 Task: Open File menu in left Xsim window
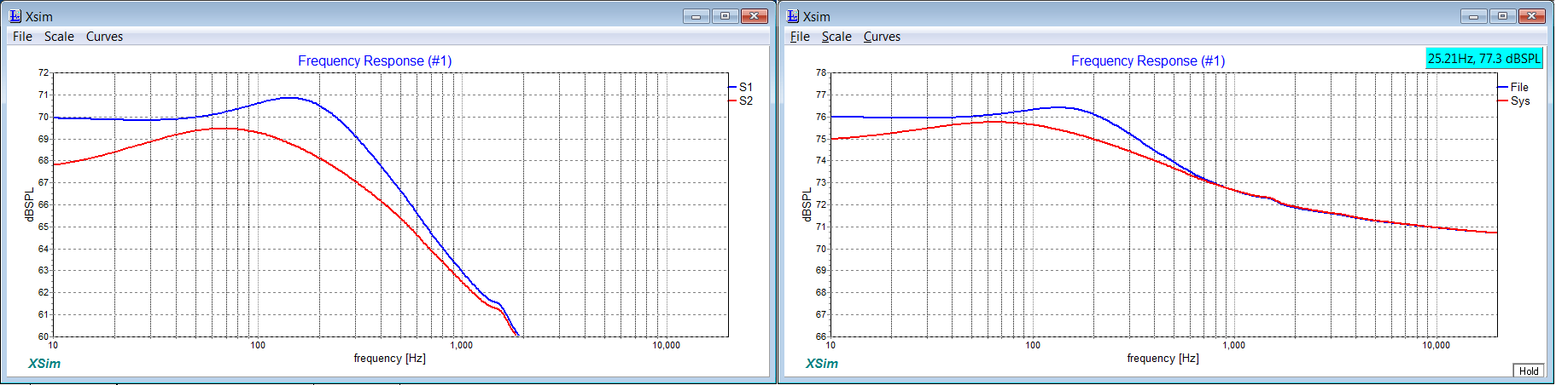pyautogui.click(x=22, y=37)
